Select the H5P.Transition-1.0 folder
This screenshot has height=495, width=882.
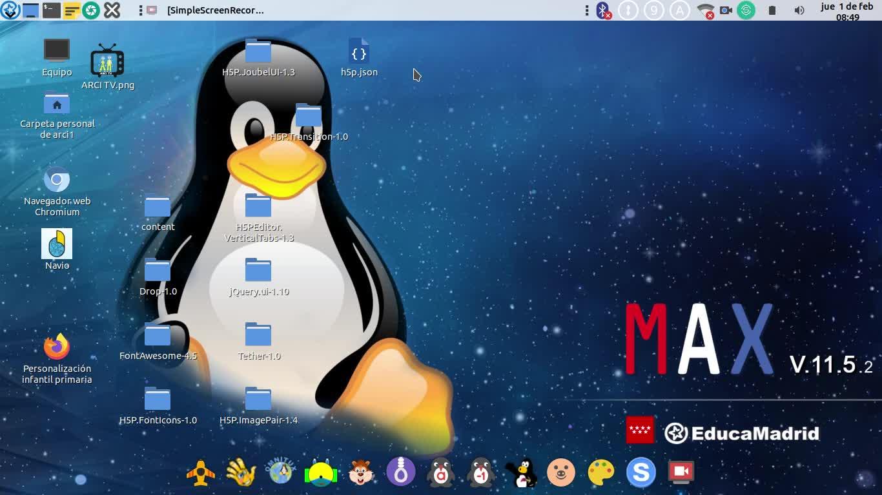(309, 122)
